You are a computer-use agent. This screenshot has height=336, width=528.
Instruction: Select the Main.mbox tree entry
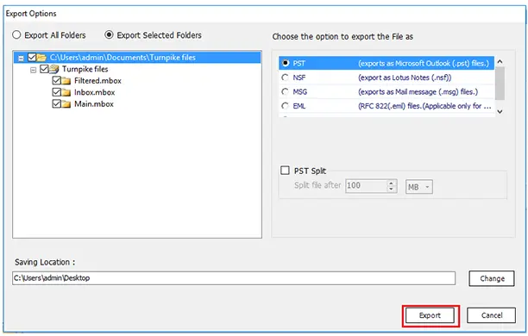(x=94, y=104)
